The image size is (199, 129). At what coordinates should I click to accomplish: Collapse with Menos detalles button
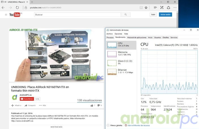coord(115,125)
